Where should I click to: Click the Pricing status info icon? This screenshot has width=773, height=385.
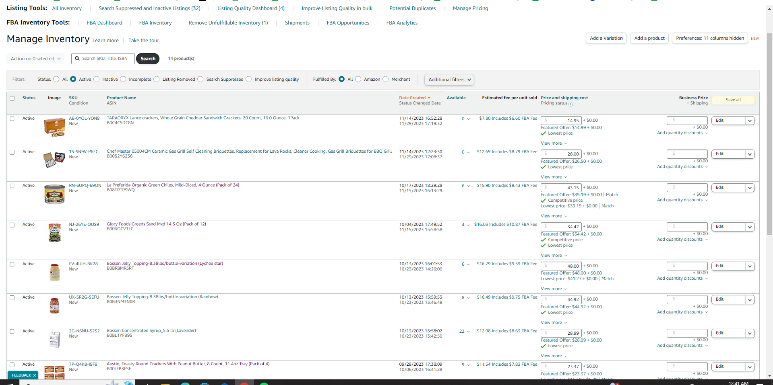pyautogui.click(x=571, y=104)
